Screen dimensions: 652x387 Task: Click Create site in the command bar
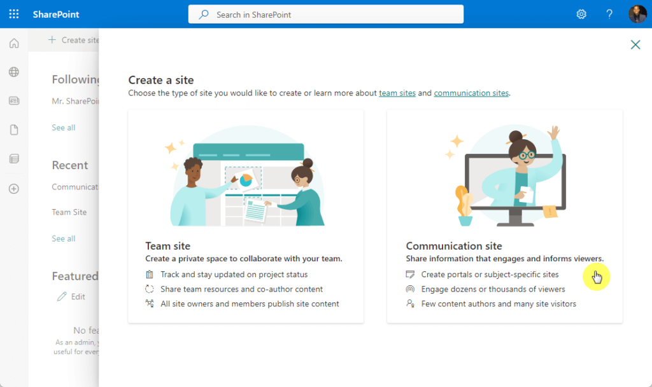coord(74,40)
